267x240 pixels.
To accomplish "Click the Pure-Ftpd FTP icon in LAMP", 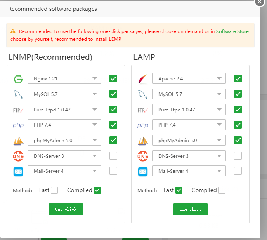I will click(x=143, y=110).
